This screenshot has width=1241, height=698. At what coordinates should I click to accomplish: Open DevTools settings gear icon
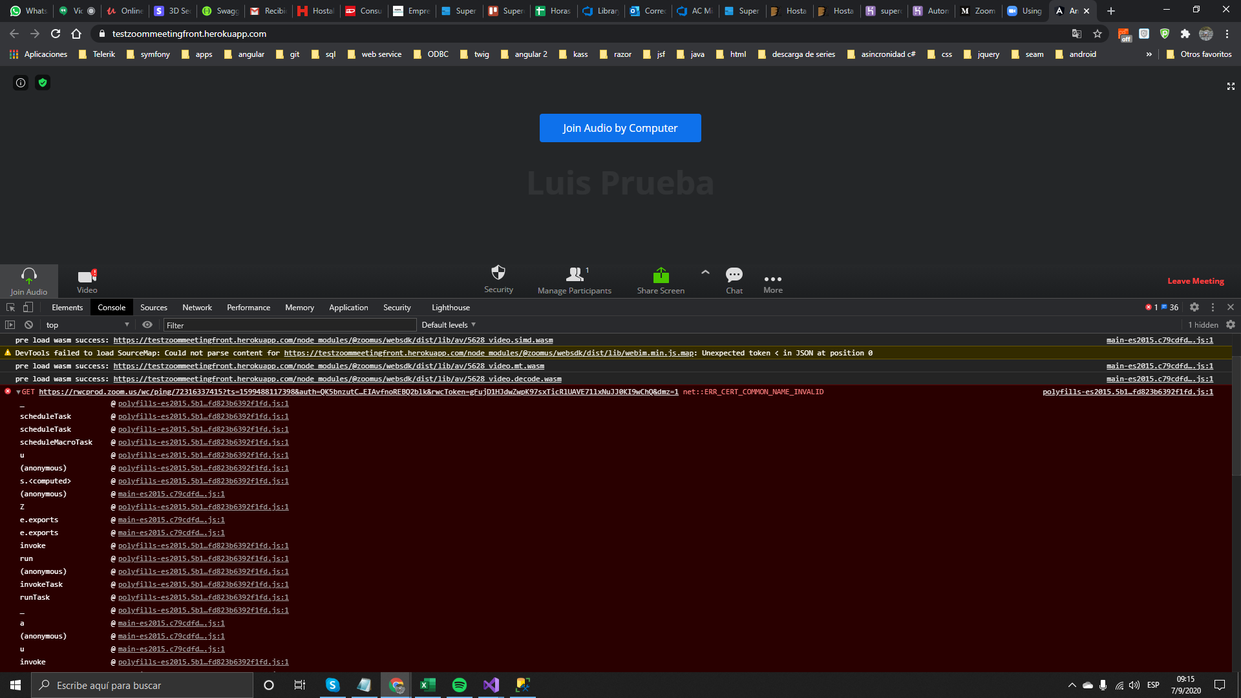[x=1194, y=308]
